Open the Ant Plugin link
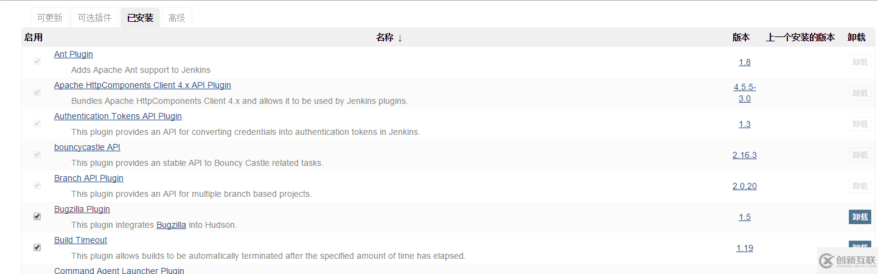The height and width of the screenshot is (274, 878). click(74, 54)
